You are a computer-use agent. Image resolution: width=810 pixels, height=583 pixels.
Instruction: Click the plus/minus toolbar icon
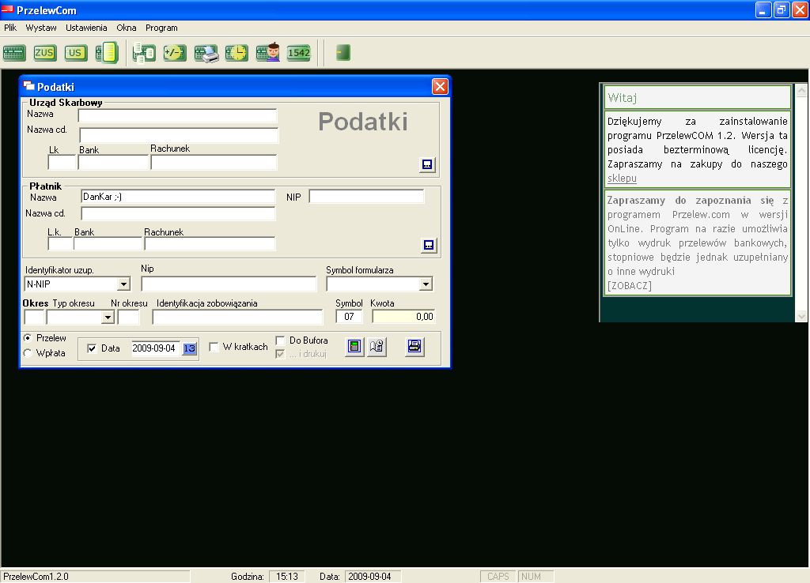175,53
